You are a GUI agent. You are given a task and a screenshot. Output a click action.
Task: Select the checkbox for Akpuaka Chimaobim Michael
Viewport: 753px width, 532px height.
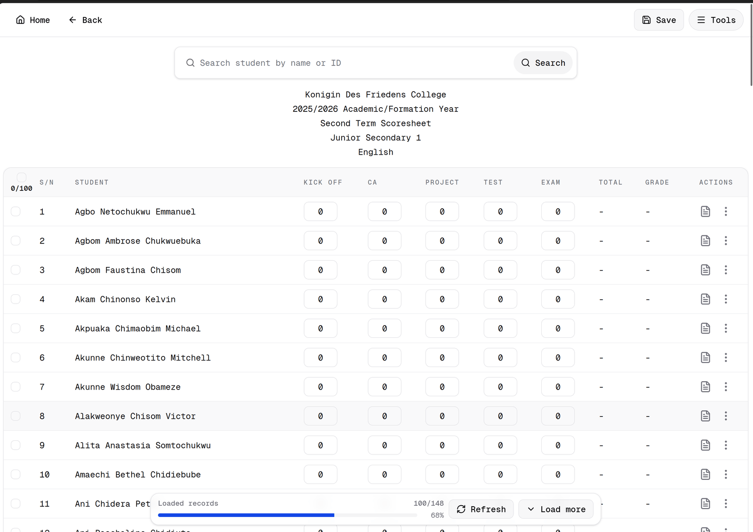point(16,328)
